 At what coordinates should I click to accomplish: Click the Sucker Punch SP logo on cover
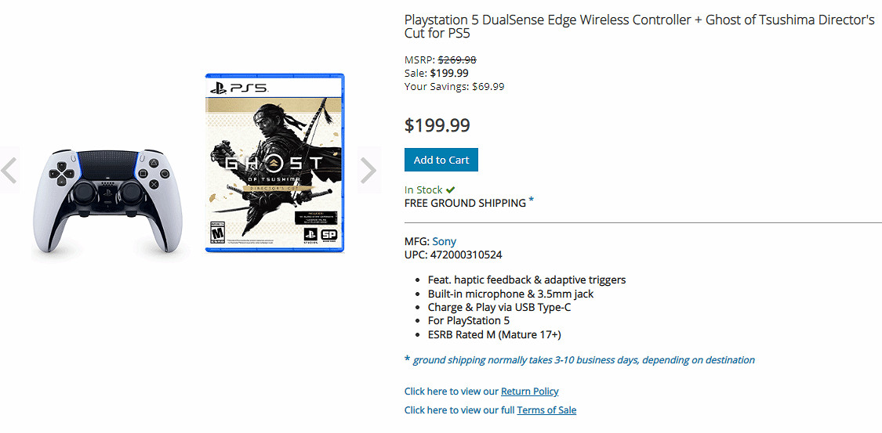point(329,236)
